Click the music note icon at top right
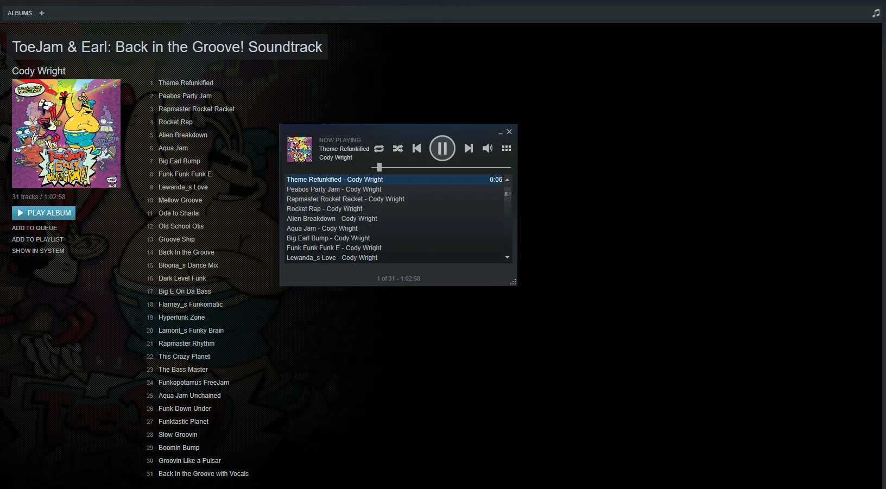Image resolution: width=886 pixels, height=489 pixels. tap(876, 13)
